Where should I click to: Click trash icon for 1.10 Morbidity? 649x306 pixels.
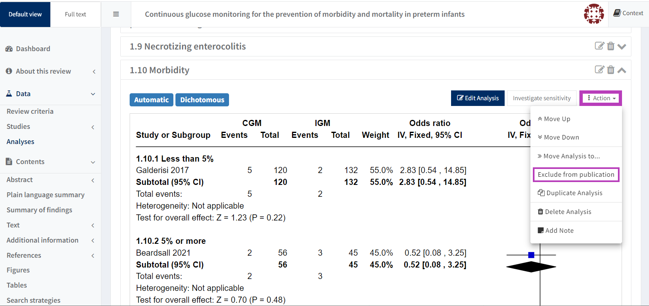point(611,70)
